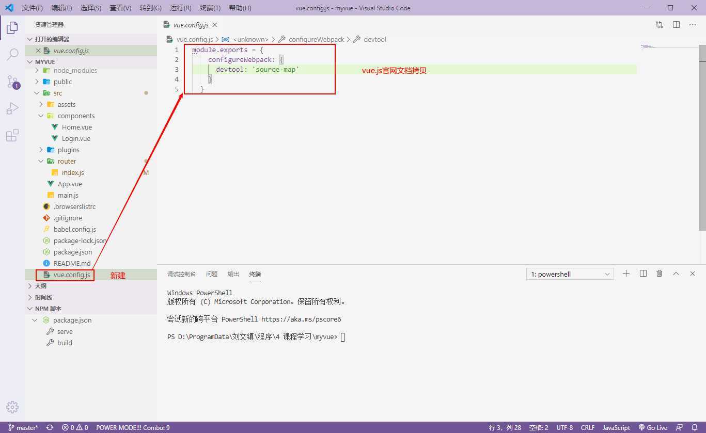Change the UTF-8 file encoding
Viewport: 706px width, 433px height.
click(564, 427)
